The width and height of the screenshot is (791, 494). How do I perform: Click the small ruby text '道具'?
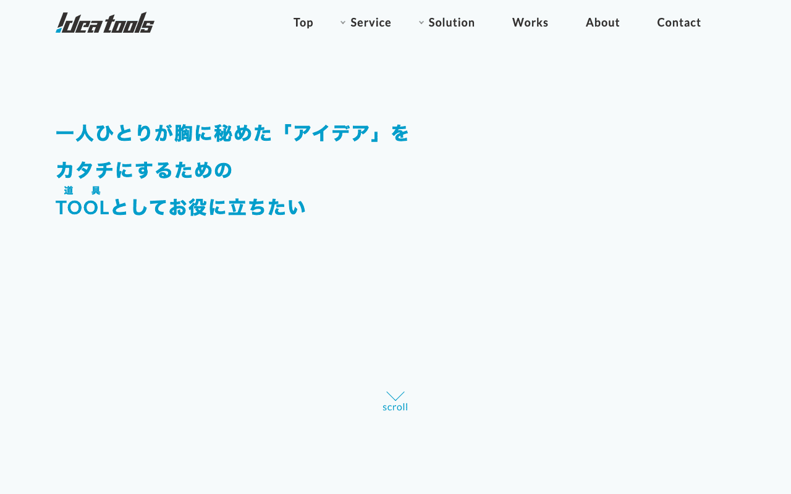82,191
